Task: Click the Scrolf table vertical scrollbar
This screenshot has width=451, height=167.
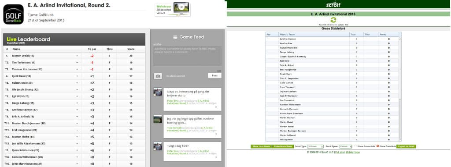Action: point(400,89)
